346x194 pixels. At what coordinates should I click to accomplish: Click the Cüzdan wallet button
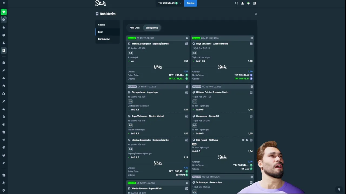click(191, 3)
